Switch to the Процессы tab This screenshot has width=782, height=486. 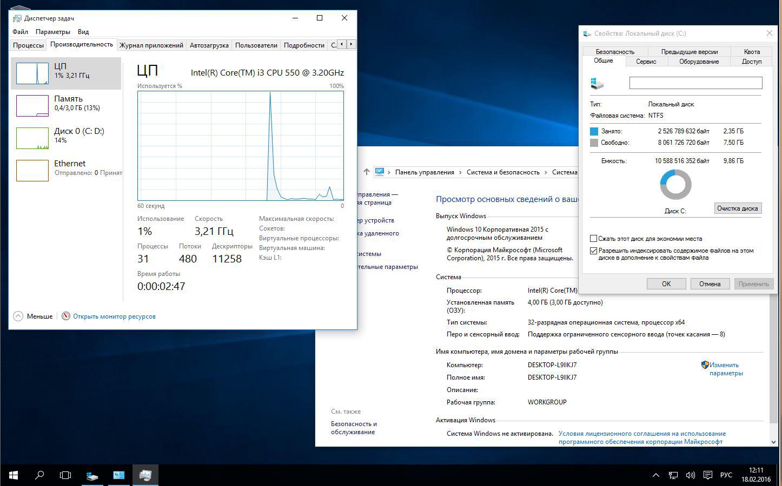point(28,45)
